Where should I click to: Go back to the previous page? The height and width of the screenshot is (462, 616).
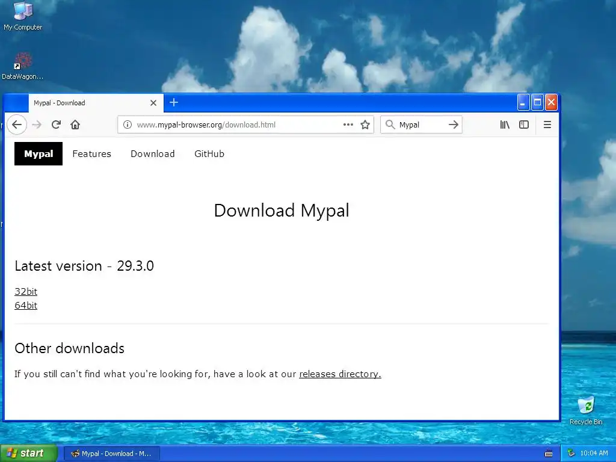(x=17, y=125)
